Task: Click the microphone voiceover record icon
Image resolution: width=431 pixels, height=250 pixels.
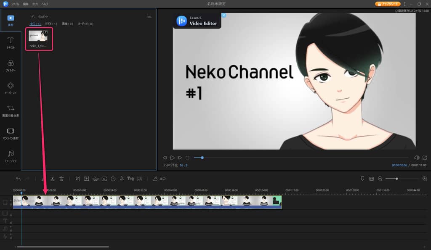Action: 122,179
